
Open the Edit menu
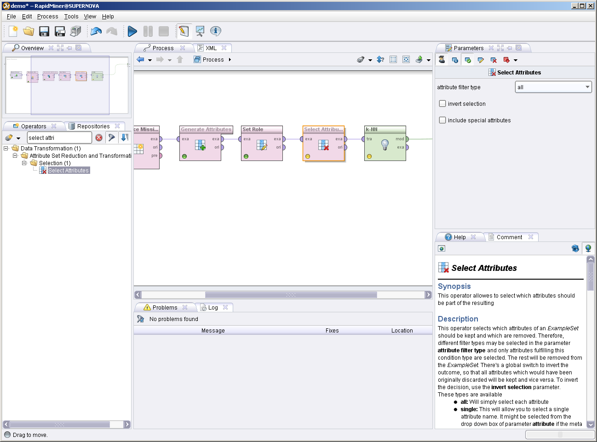pyautogui.click(x=27, y=16)
